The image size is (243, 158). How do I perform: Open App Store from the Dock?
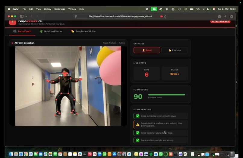point(114,154)
